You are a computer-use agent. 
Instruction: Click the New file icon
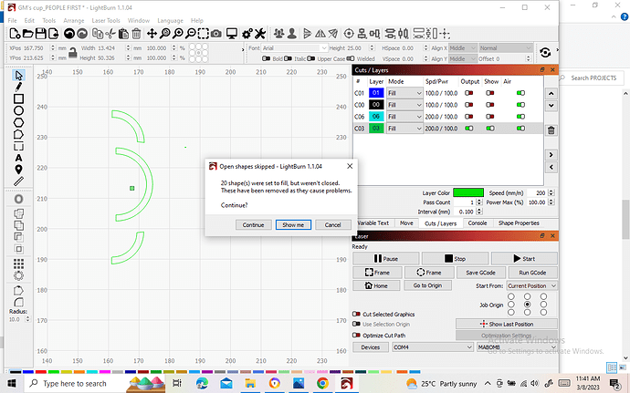click(x=15, y=34)
